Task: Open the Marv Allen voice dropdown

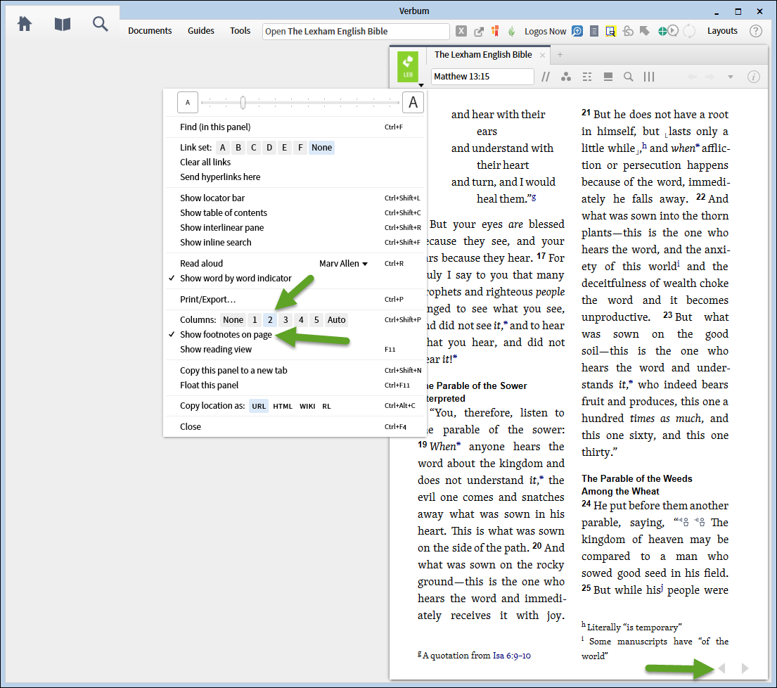Action: [343, 264]
